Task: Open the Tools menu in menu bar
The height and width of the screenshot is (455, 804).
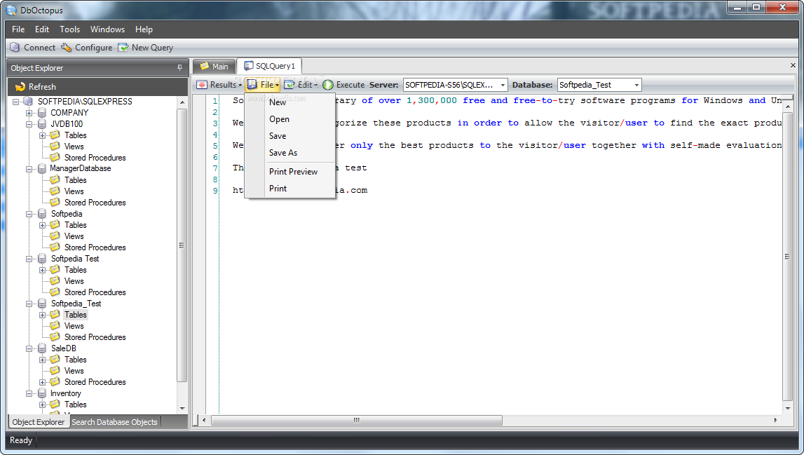Action: 69,29
